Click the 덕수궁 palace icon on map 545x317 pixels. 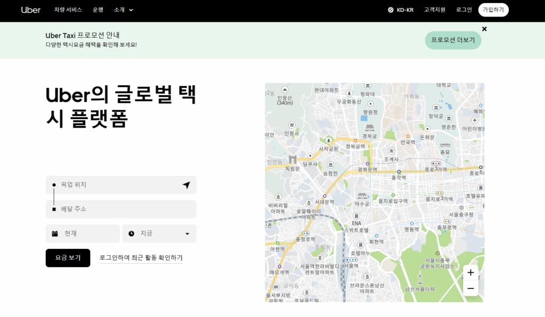(x=362, y=196)
